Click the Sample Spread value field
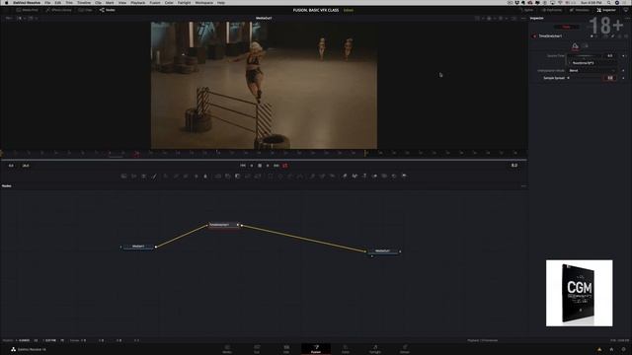Viewport: 632px width, 355px height. pos(610,78)
